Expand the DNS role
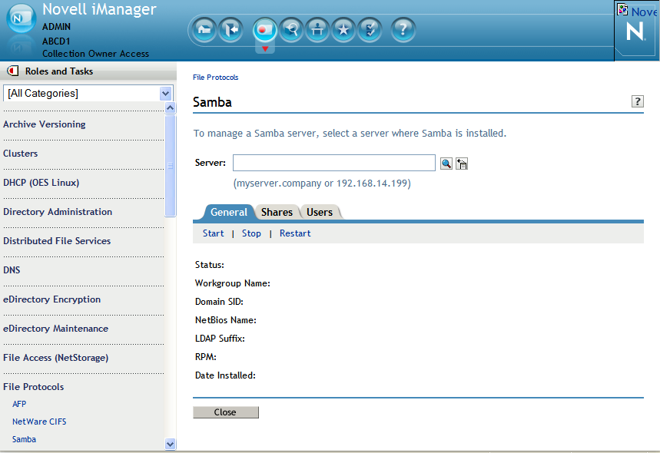This screenshot has height=453, width=660. pos(12,270)
